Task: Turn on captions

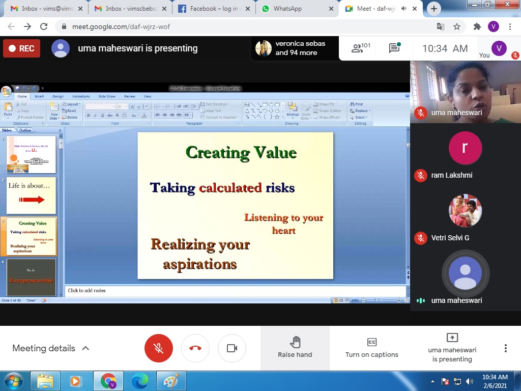Action: pyautogui.click(x=372, y=347)
